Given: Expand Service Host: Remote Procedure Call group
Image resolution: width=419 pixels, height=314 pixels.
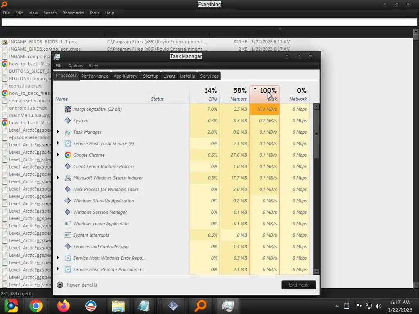Looking at the screenshot, I should click(58, 269).
